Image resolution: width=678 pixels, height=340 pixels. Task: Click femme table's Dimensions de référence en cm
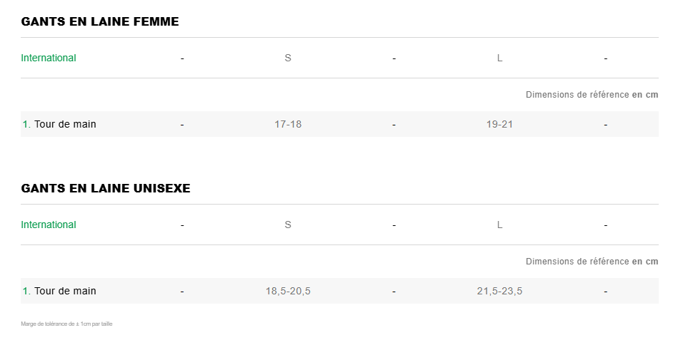(x=592, y=95)
